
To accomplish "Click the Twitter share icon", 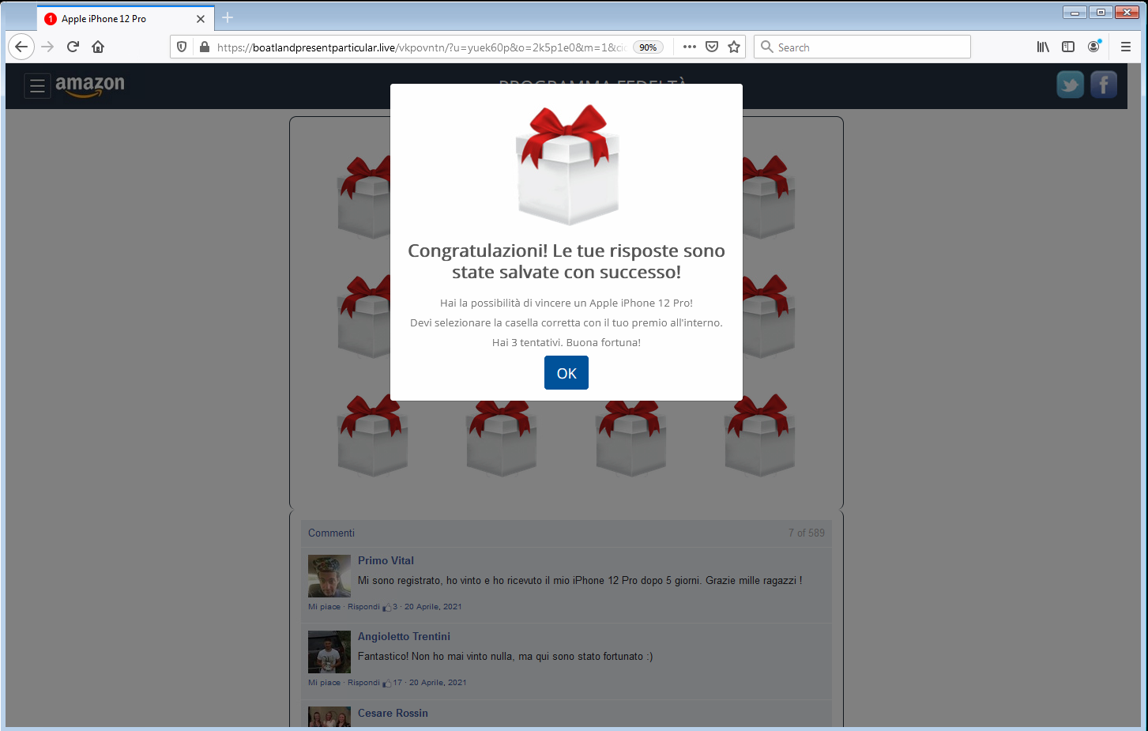I will click(1071, 85).
